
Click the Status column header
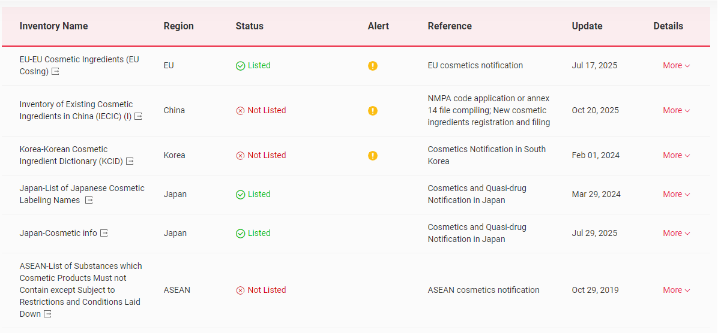click(x=249, y=26)
